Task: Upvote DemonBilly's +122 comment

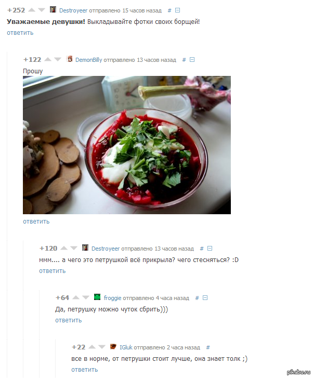Action: coord(48,60)
